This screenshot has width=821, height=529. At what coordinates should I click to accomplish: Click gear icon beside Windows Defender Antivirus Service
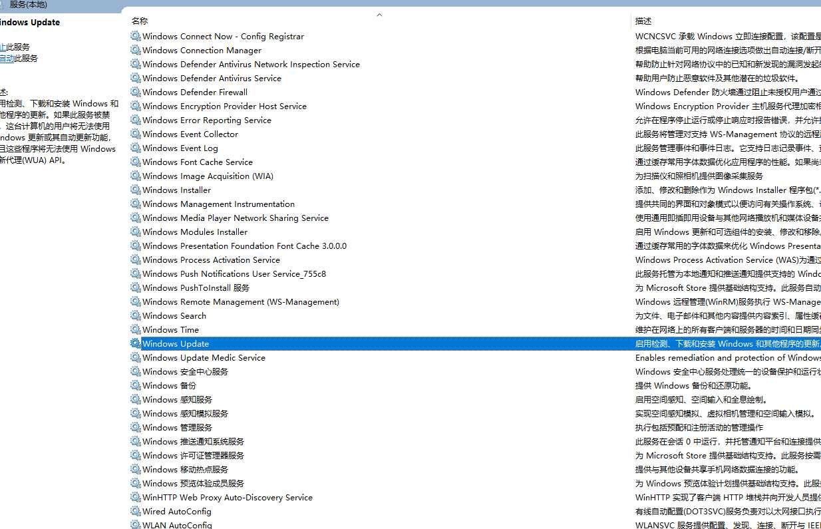(x=136, y=79)
